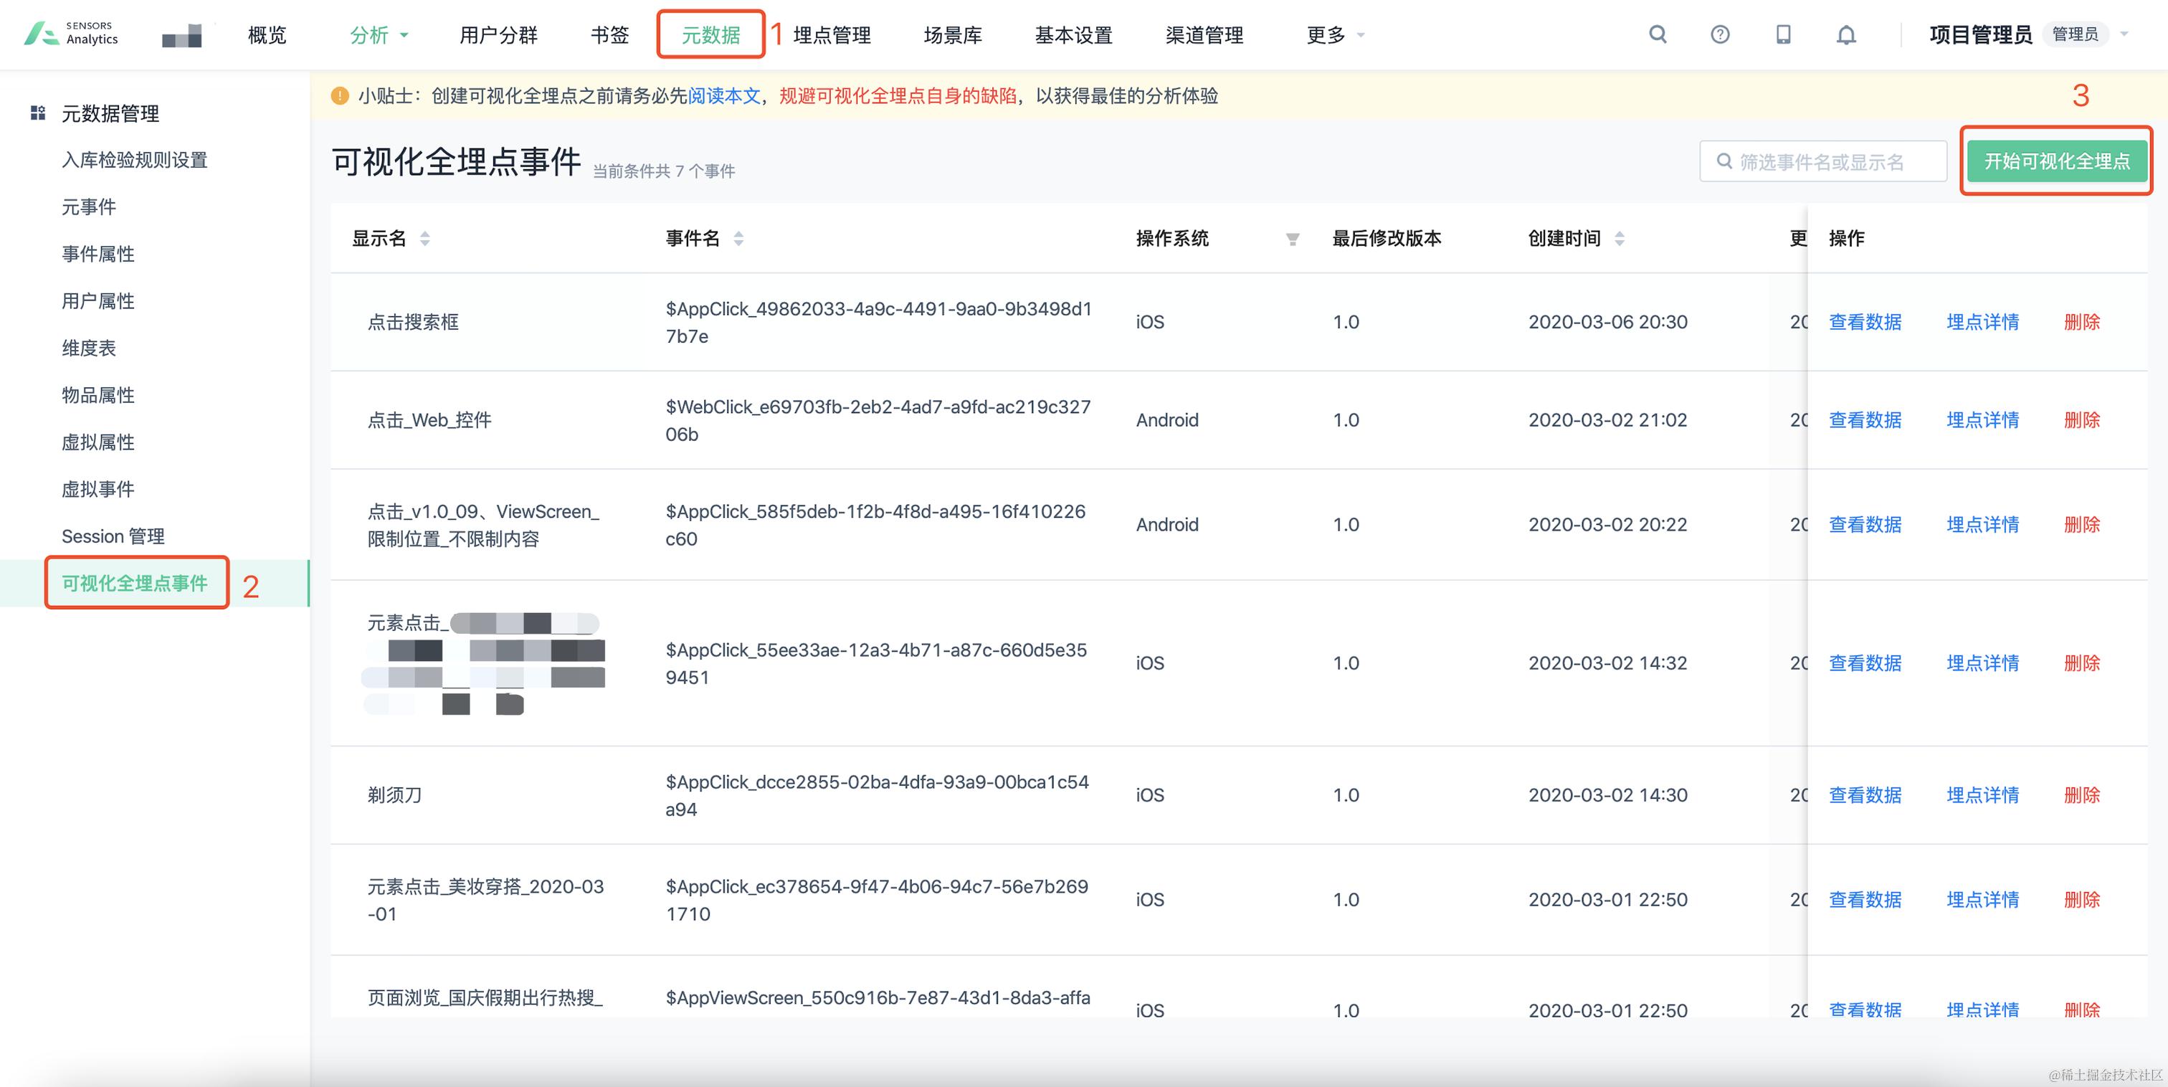Click the help question mark icon

1719,34
